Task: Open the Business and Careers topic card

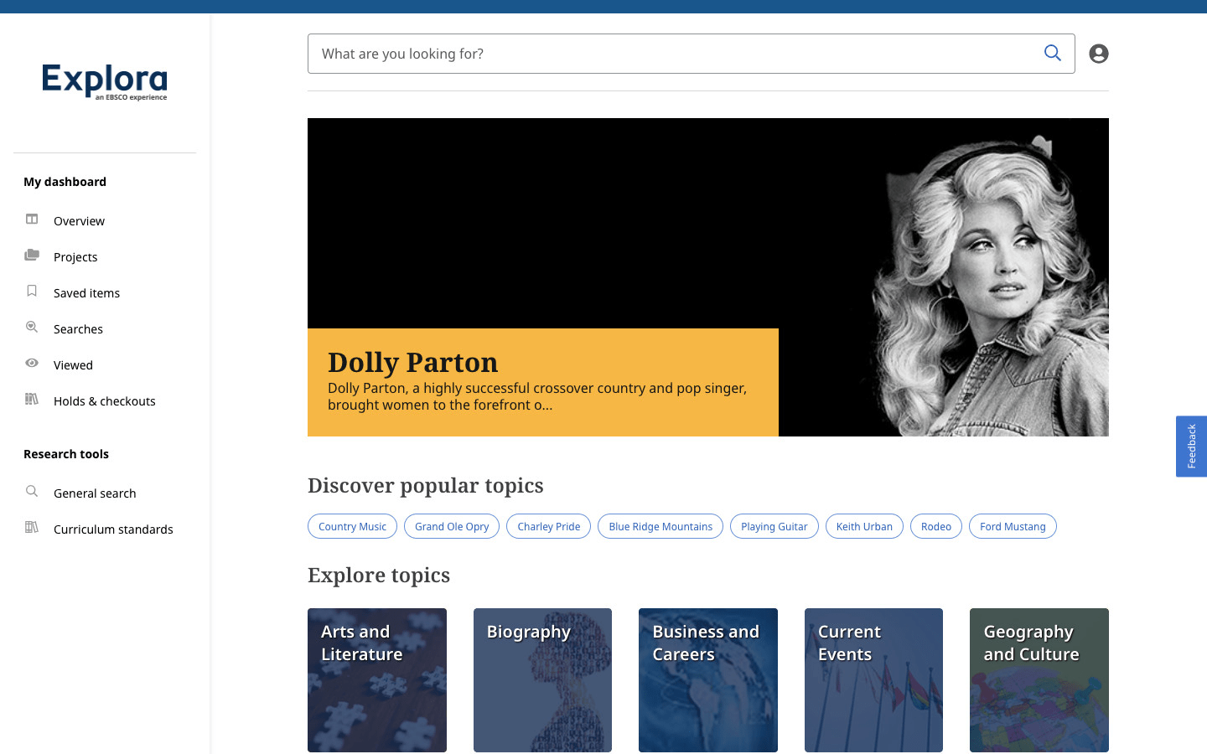Action: (708, 680)
